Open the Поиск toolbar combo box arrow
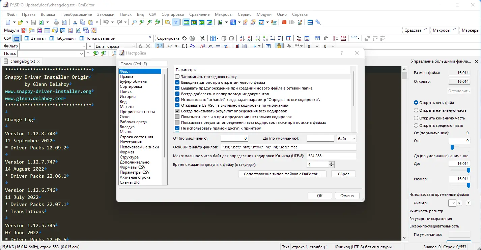Screen dimensions: 481x250 [82, 53]
